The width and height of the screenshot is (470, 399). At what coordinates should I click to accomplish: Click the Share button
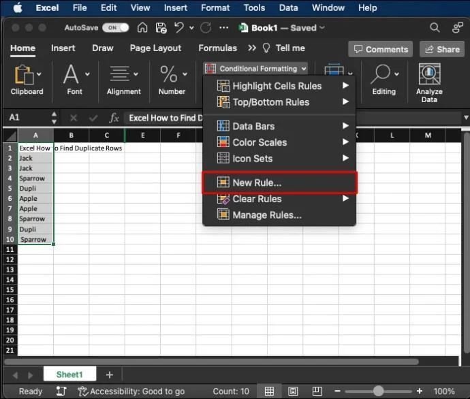[441, 49]
